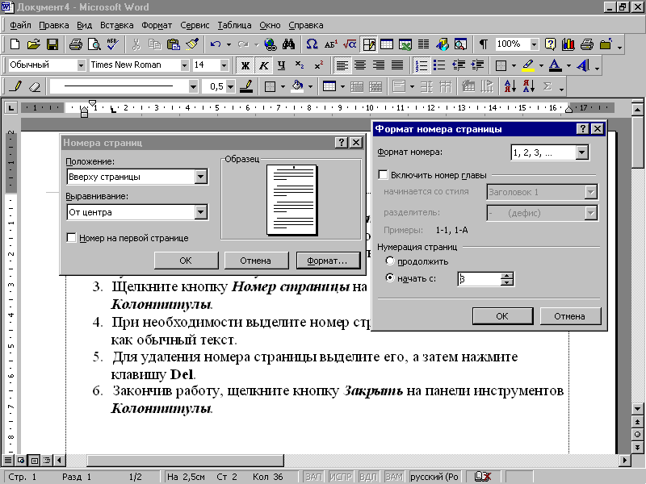Select the table Eraser tool

pyautogui.click(x=35, y=86)
